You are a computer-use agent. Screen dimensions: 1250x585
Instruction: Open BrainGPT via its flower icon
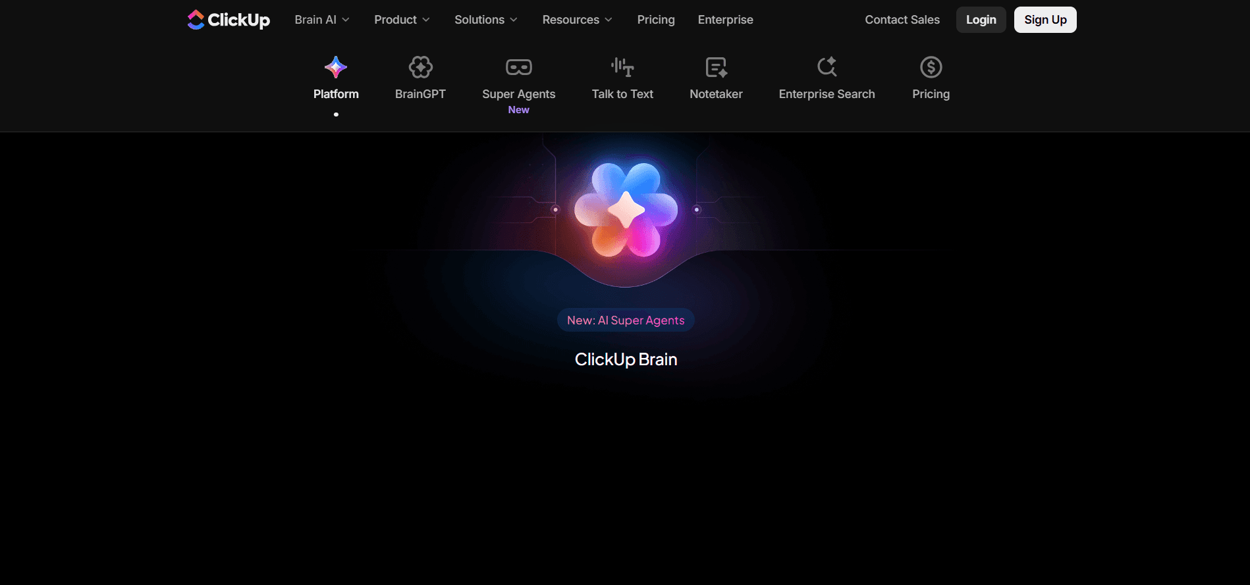pyautogui.click(x=420, y=67)
